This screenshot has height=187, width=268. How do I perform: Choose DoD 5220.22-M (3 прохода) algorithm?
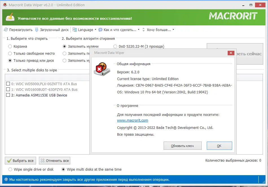pos(115,47)
